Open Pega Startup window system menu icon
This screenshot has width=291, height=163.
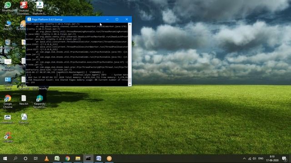(x=29, y=19)
